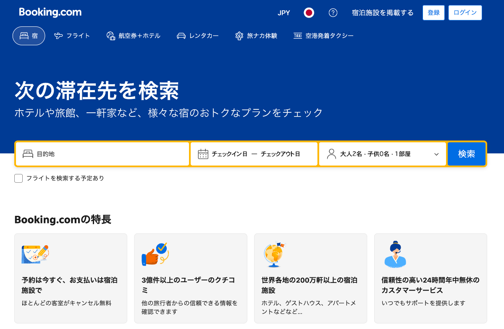Click the TAXI icon for airport taxis
504x329 pixels.
click(297, 36)
